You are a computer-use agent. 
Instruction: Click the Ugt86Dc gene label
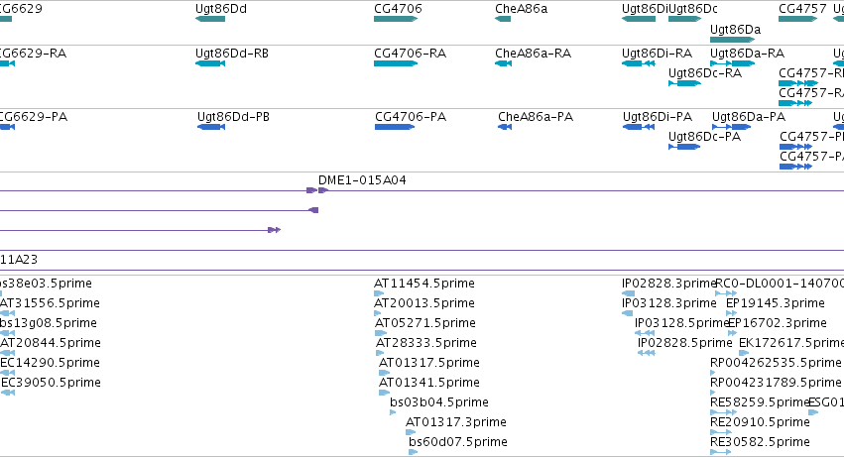693,9
